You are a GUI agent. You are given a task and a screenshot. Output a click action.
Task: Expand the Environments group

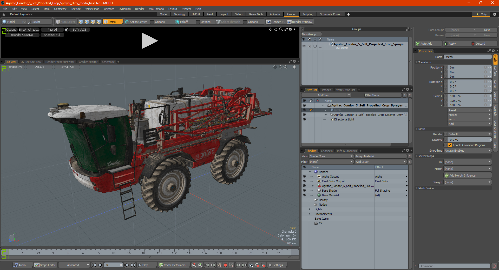click(310, 214)
